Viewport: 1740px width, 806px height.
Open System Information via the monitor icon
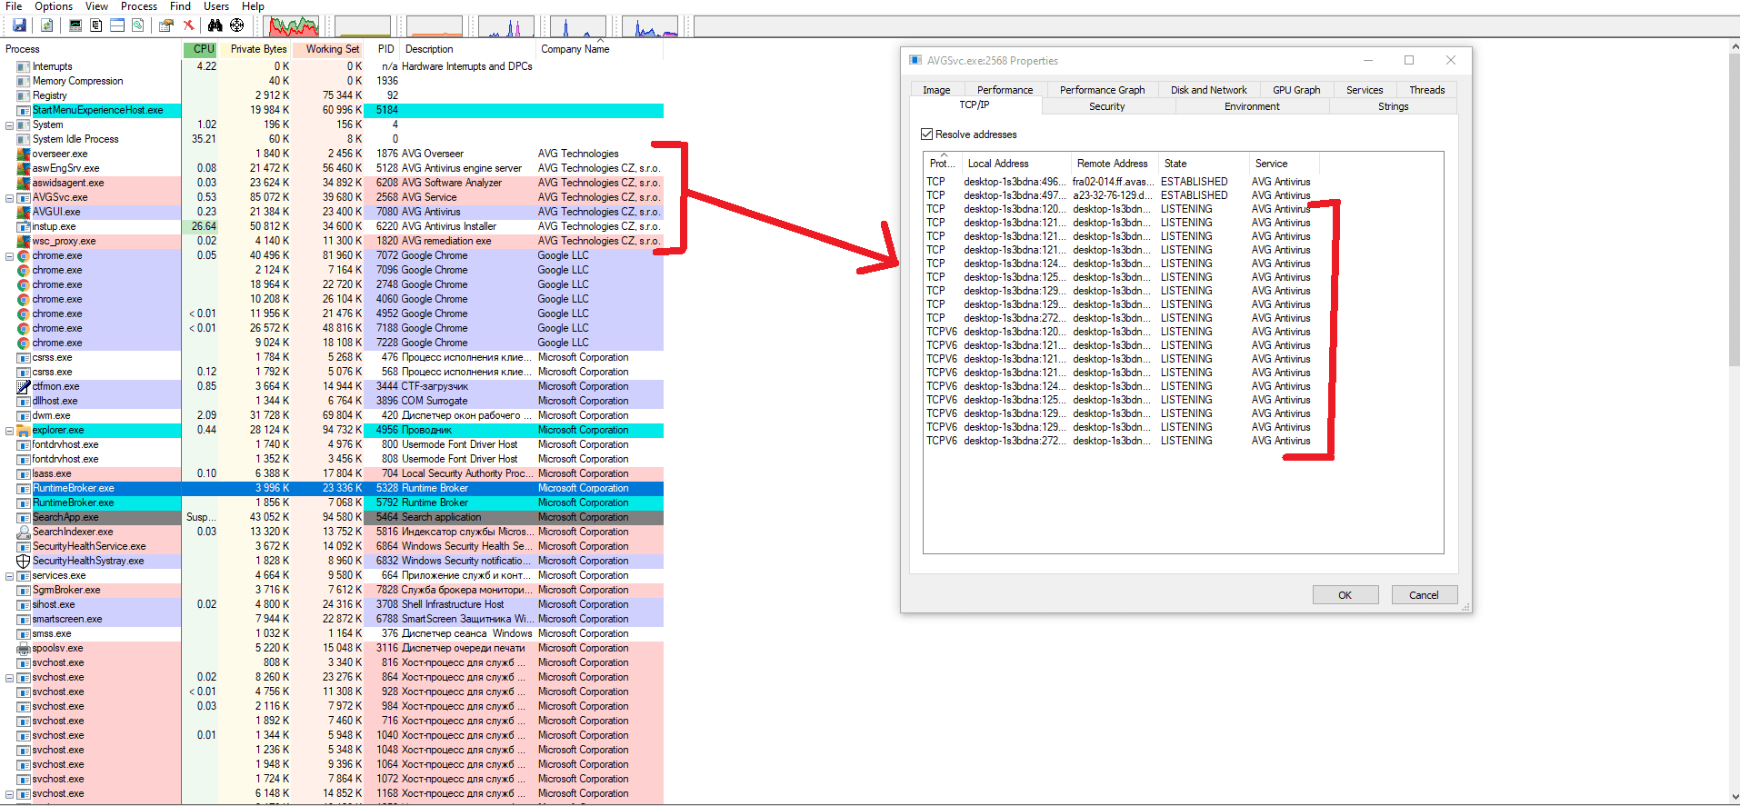coord(75,25)
